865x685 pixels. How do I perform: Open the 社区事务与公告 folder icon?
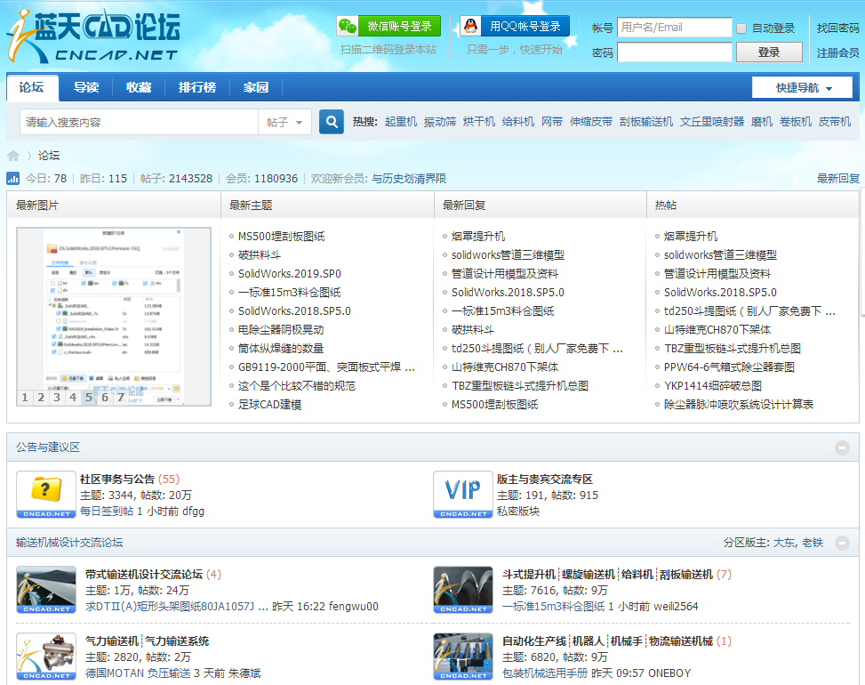(46, 494)
